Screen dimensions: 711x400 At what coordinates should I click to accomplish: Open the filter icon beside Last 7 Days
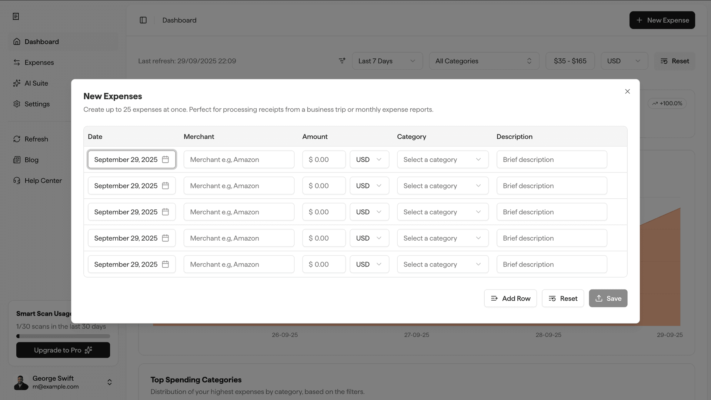pos(341,60)
